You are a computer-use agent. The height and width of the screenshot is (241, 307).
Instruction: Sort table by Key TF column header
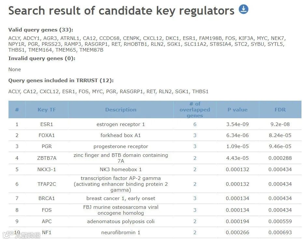tap(47, 110)
